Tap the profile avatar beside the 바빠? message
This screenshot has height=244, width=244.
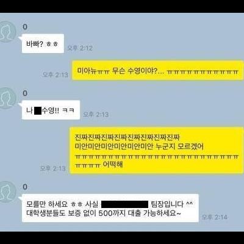[x=8, y=32]
